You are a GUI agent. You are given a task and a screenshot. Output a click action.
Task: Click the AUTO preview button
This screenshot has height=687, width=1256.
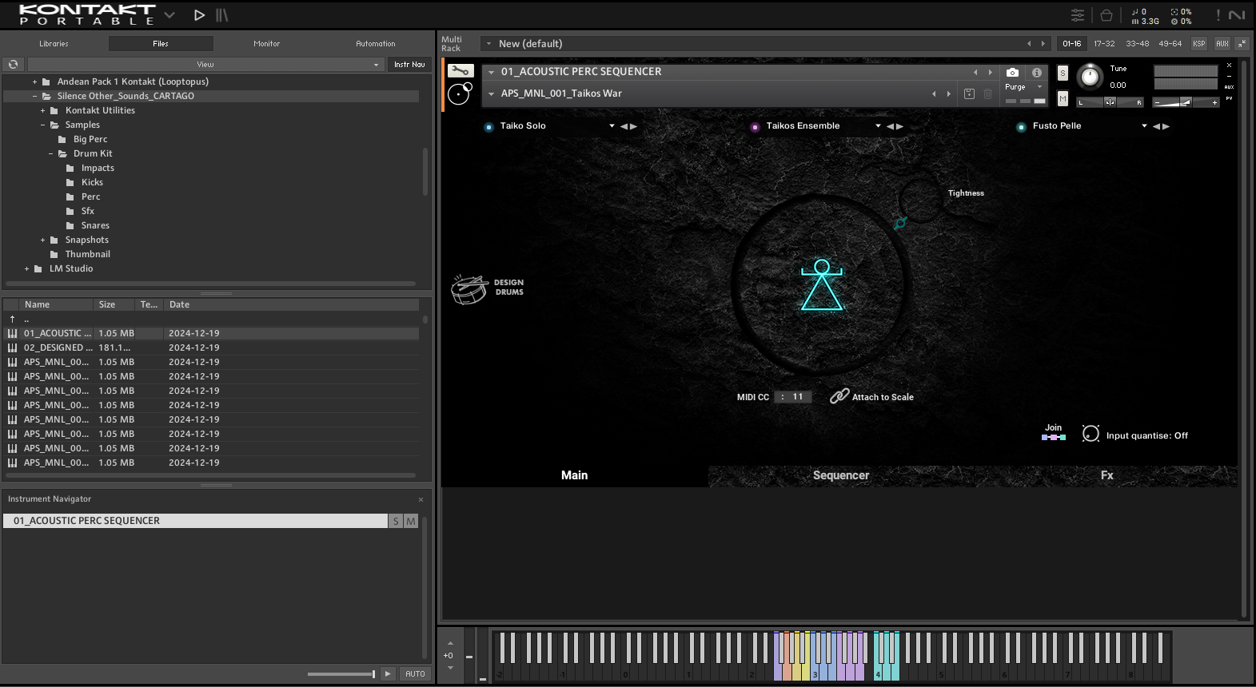coord(415,673)
